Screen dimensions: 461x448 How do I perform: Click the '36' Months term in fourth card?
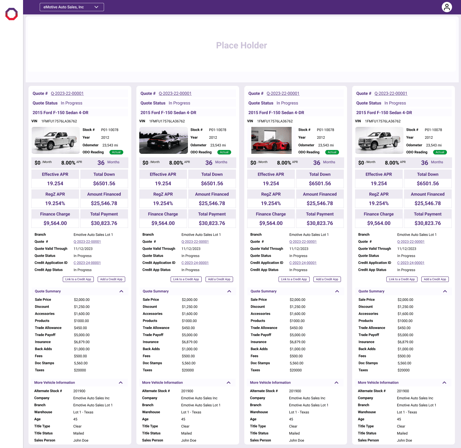425,163
